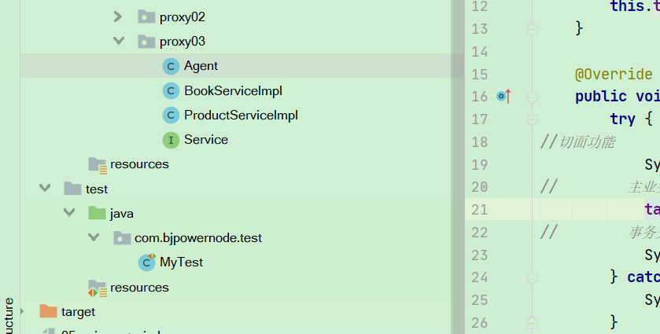Open the Structure tool window tab

coord(9,315)
